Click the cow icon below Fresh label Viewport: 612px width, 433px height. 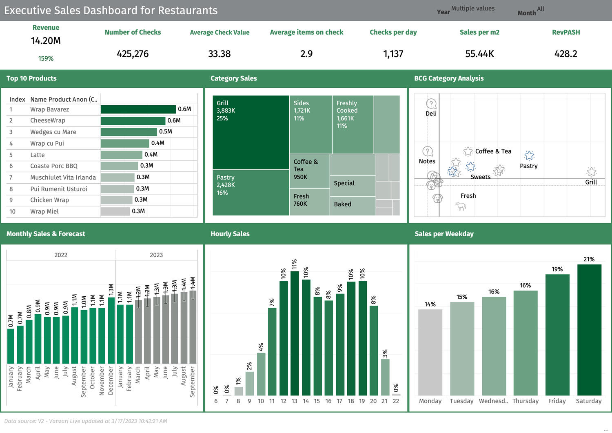(x=461, y=206)
